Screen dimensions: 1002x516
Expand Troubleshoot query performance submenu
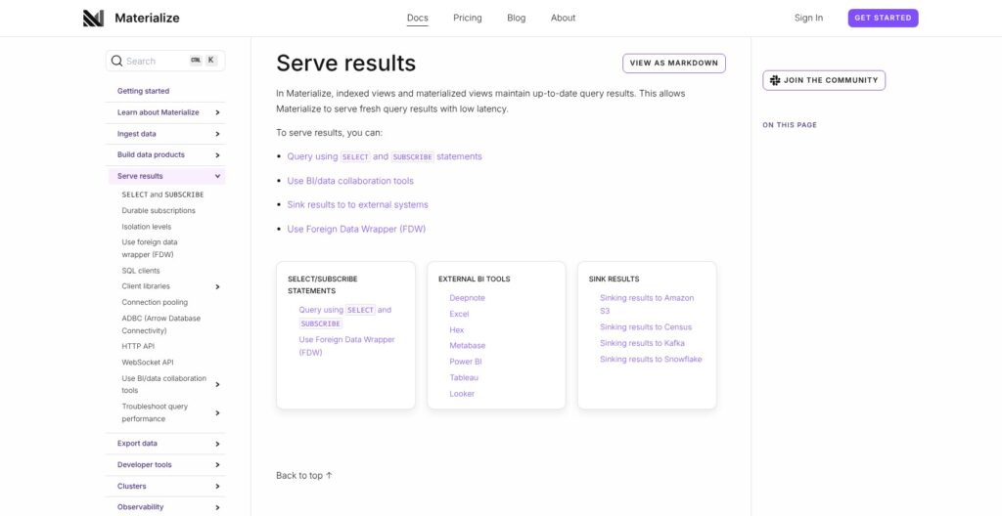(218, 413)
